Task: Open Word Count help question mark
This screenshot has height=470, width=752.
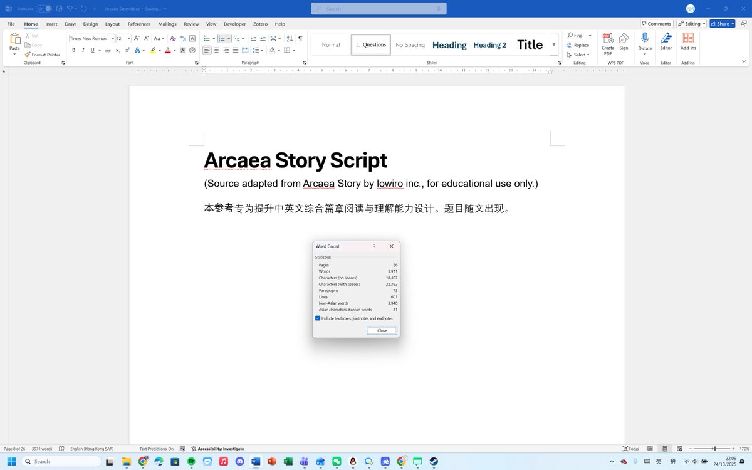Action: pyautogui.click(x=374, y=246)
